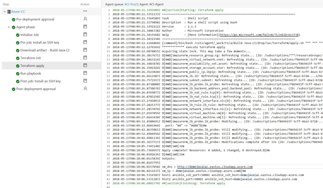The width and height of the screenshot is (323, 188).
Task: Select the Terraform apply step
Action: point(32,66)
